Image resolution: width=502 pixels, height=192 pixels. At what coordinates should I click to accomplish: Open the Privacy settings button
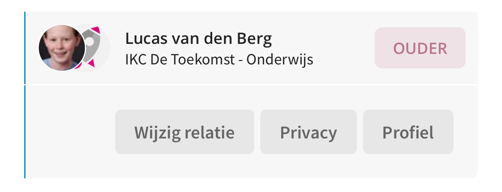click(308, 132)
